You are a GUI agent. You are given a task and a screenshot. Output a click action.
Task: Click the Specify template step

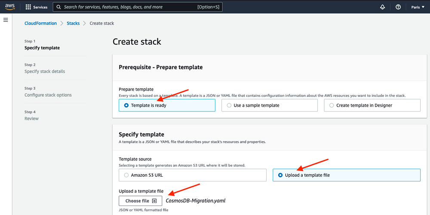click(42, 48)
